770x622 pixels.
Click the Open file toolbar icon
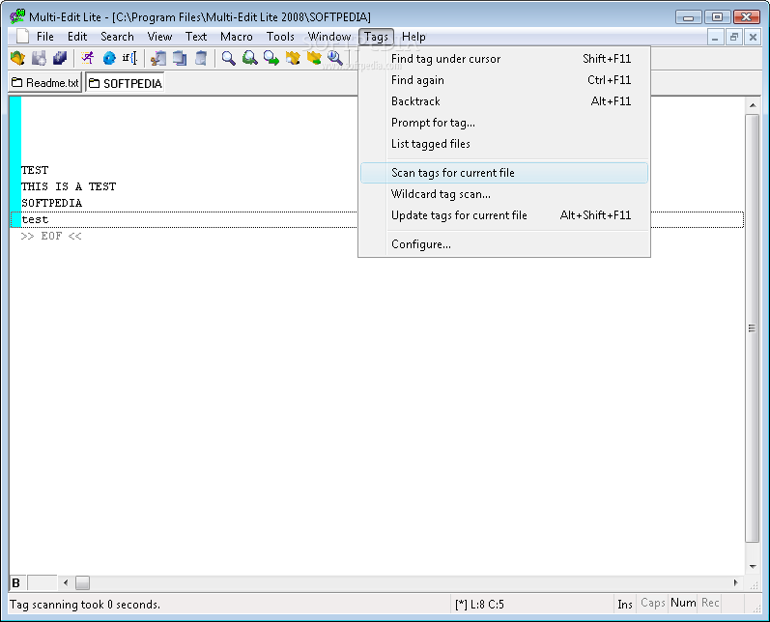(17, 58)
